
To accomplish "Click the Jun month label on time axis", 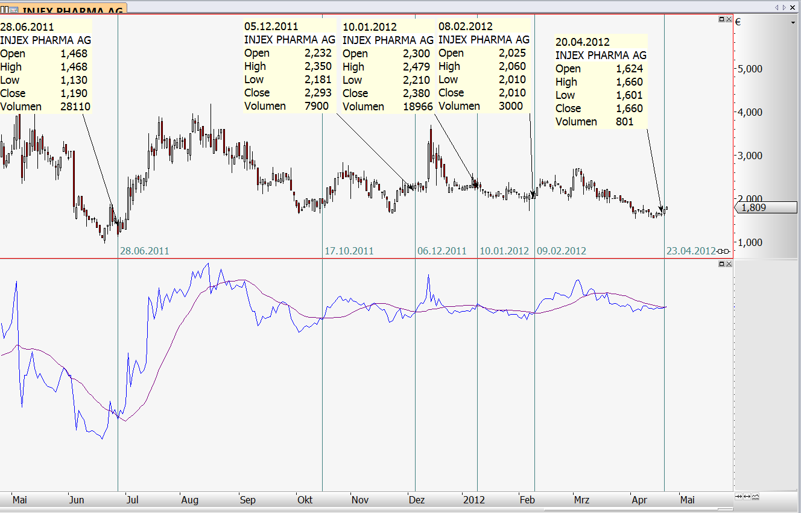I will (77, 500).
